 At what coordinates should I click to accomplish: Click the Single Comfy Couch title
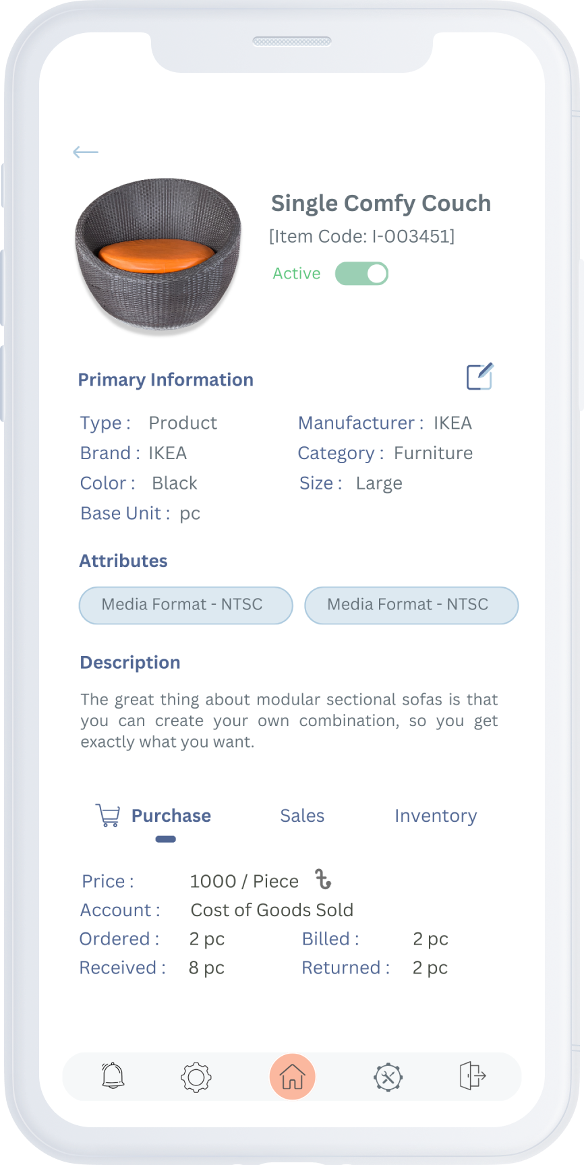[381, 203]
